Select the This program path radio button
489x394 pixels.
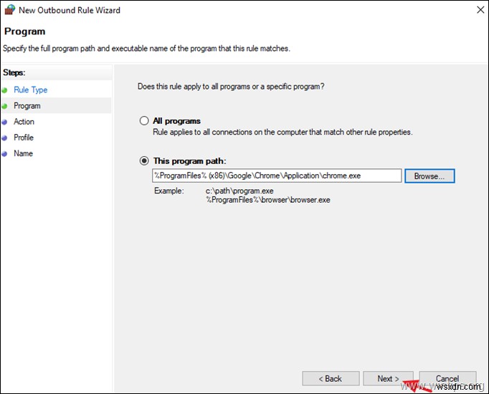[x=145, y=161]
